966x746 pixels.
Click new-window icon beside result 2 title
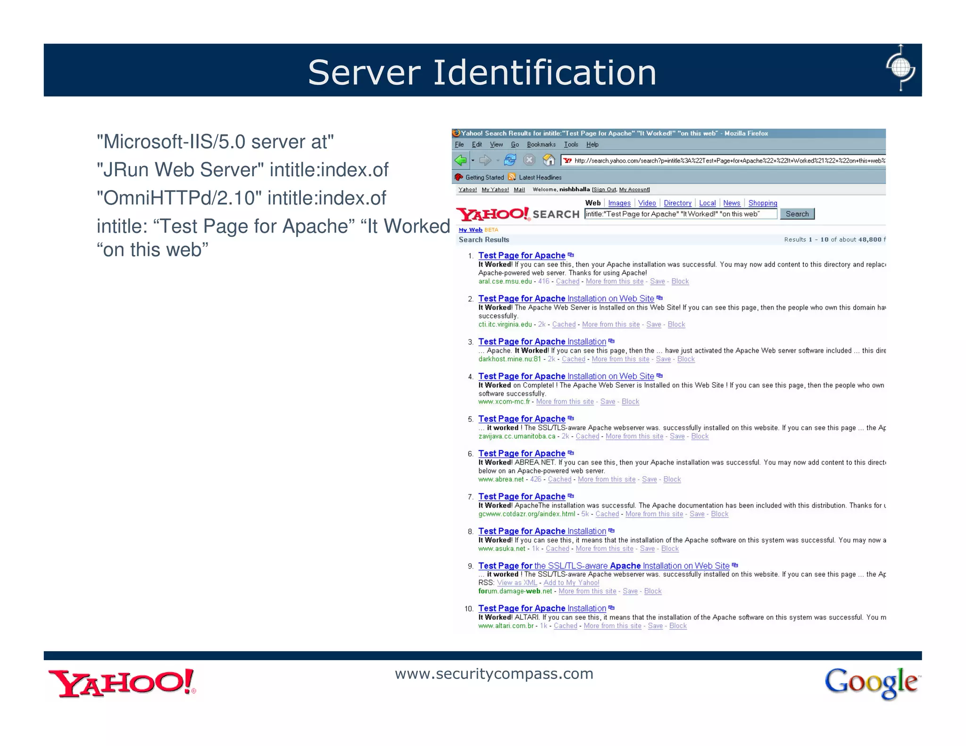tap(659, 298)
